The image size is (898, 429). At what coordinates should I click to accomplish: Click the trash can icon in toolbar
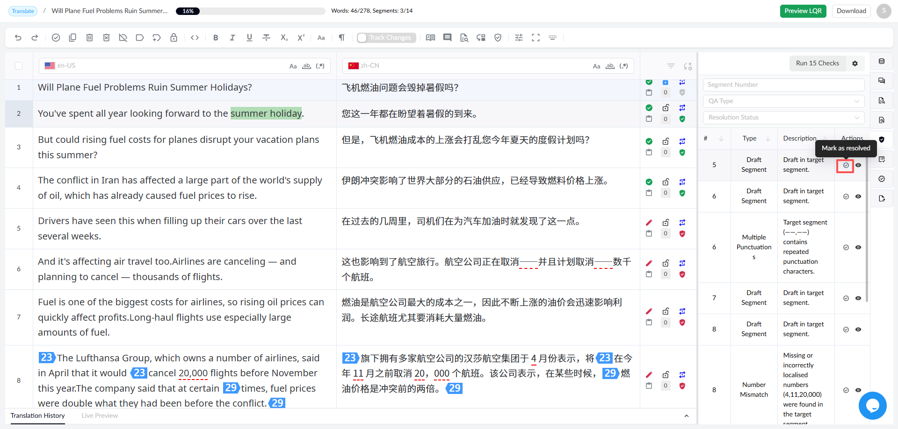pyautogui.click(x=89, y=38)
